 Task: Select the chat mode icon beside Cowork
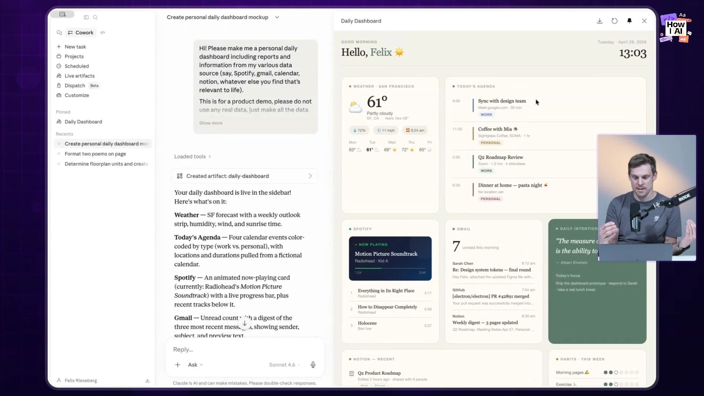(59, 33)
